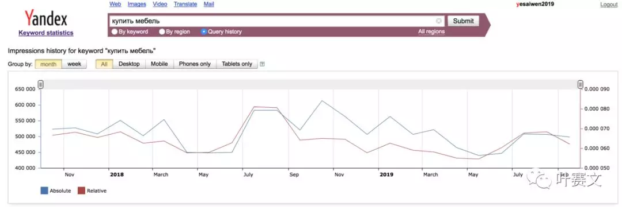
Task: Click the 2019 label on the chart axis
Action: coord(386,175)
